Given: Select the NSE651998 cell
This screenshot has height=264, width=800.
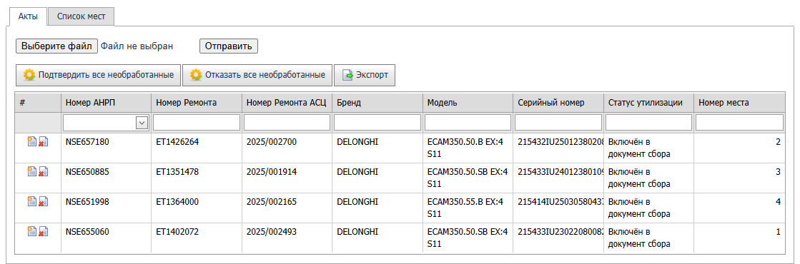Looking at the screenshot, I should [106, 208].
